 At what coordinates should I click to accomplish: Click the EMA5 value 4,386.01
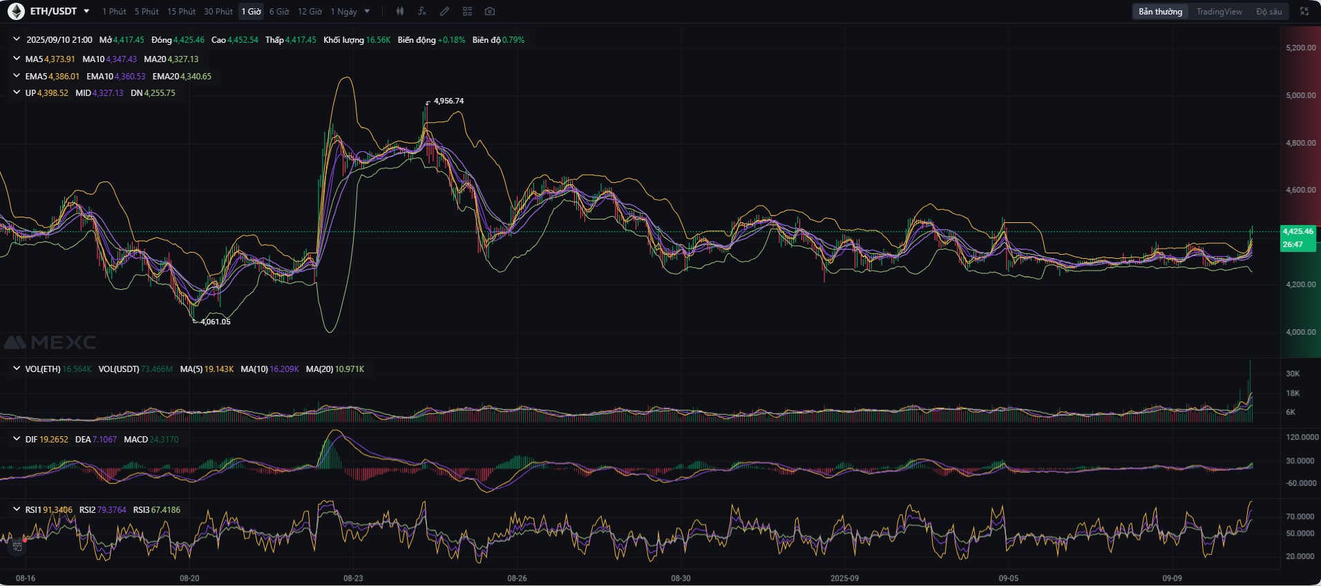(x=64, y=77)
